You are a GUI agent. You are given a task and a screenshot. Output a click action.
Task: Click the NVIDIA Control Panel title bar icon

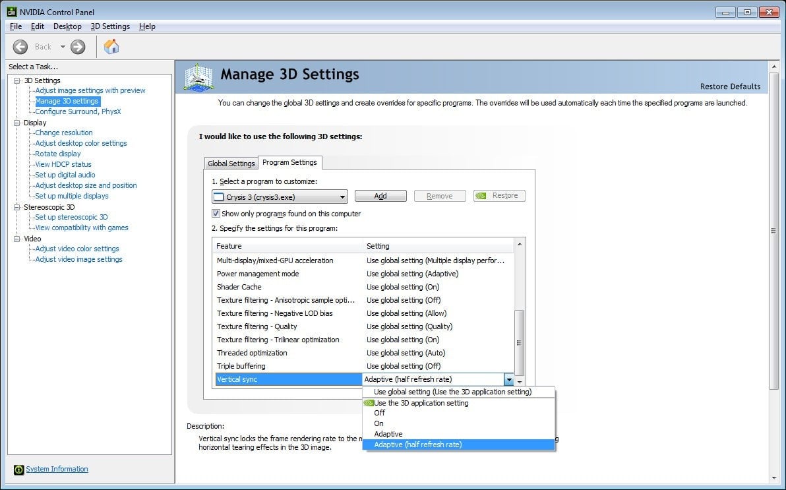(11, 12)
